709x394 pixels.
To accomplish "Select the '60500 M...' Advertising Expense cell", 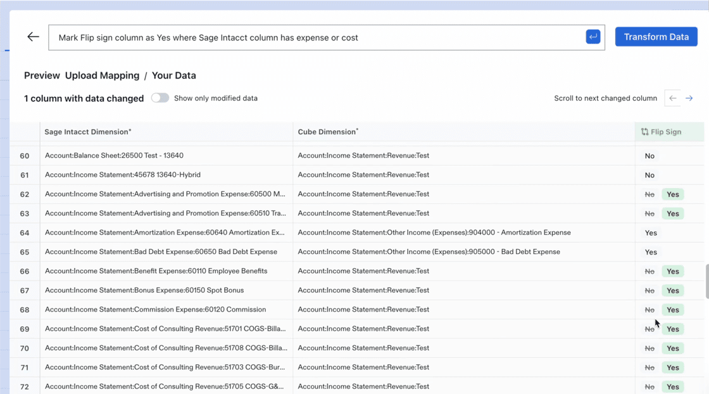I will 165,194.
